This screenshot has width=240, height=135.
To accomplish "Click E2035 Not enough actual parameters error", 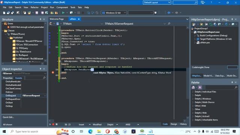I will (27, 27).
